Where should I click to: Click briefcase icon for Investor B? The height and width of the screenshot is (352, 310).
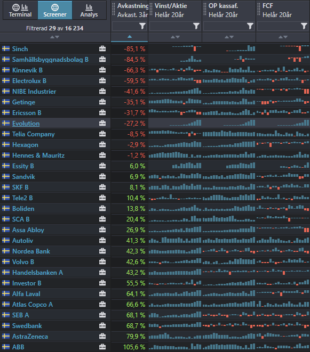pyautogui.click(x=102, y=283)
